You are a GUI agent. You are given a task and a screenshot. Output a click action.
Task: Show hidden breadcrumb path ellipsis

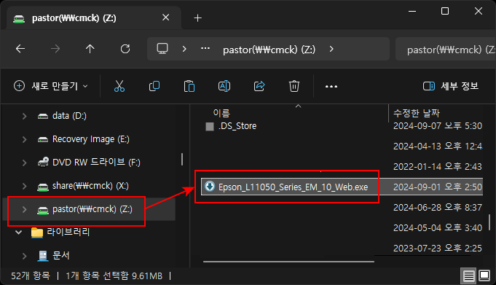pyautogui.click(x=205, y=48)
